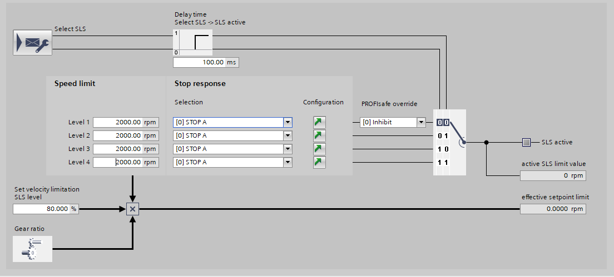614x277 pixels.
Task: Open Level 4 stop response configuration arrow
Action: pyautogui.click(x=320, y=162)
